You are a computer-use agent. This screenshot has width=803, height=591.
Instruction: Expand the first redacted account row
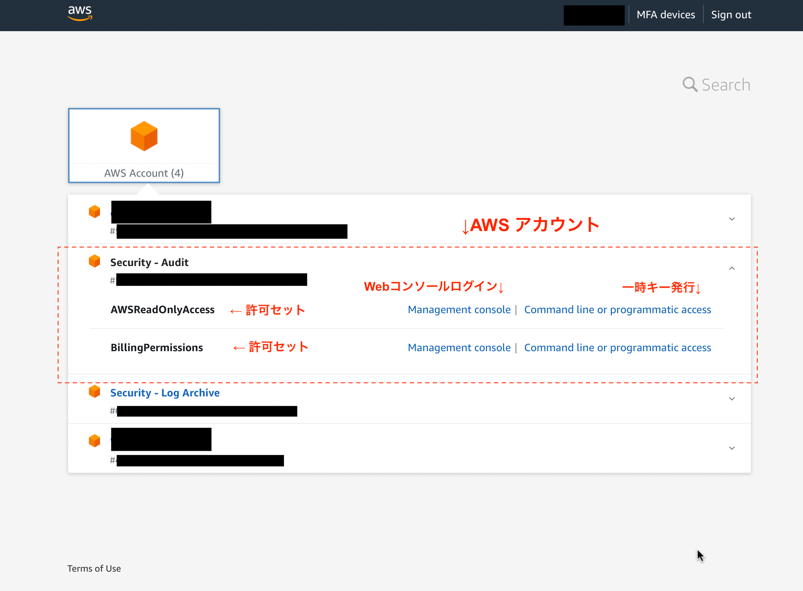pyautogui.click(x=732, y=219)
